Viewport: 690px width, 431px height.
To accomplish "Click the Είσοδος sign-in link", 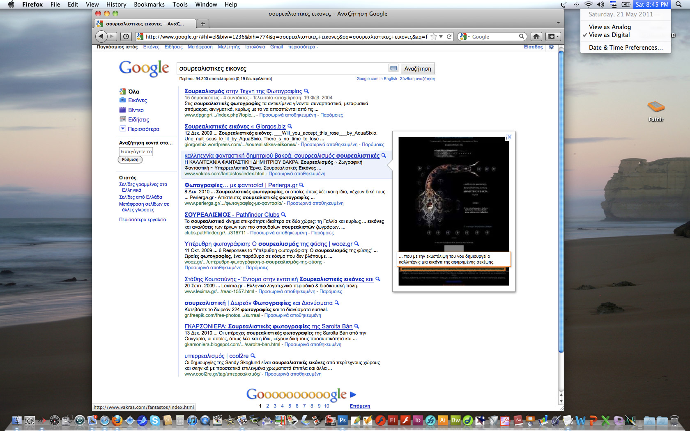I will (x=533, y=47).
